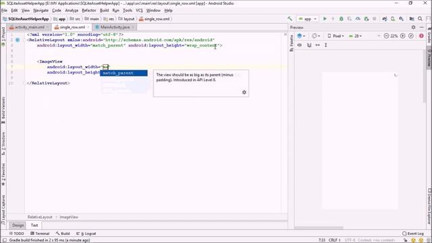This screenshot has width=432, height=243.
Task: Open the Refactor menu
Action: tap(88, 11)
